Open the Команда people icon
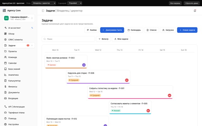202x126 pixels. [5, 57]
